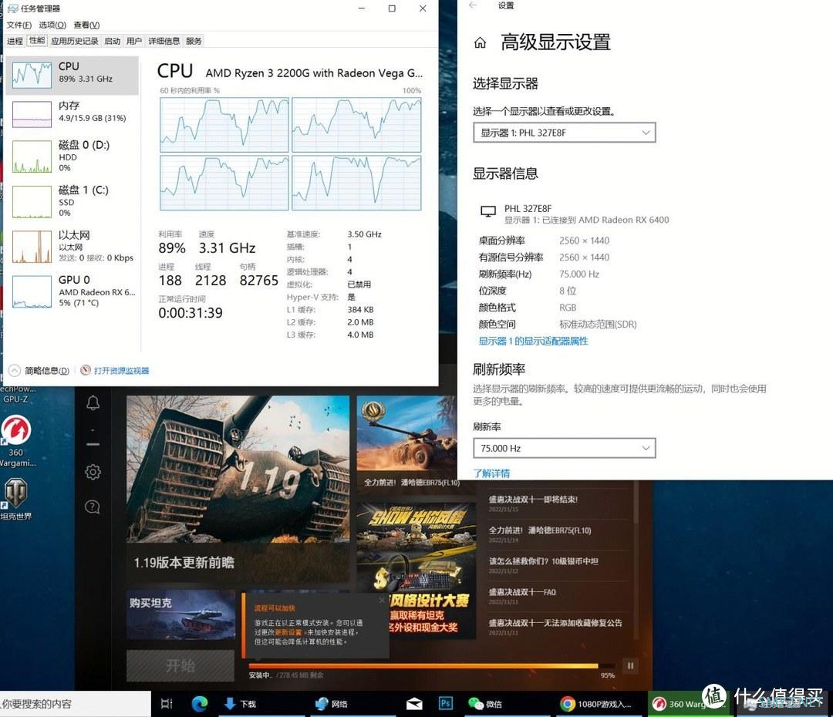This screenshot has height=717, width=833.
Task: Select 磁盘 0 (D:) HDD entry
Action: point(73,157)
